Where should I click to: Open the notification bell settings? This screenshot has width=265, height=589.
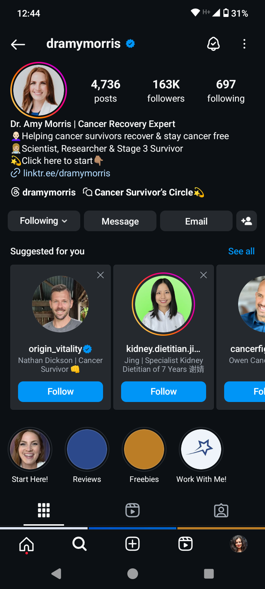[x=213, y=44]
